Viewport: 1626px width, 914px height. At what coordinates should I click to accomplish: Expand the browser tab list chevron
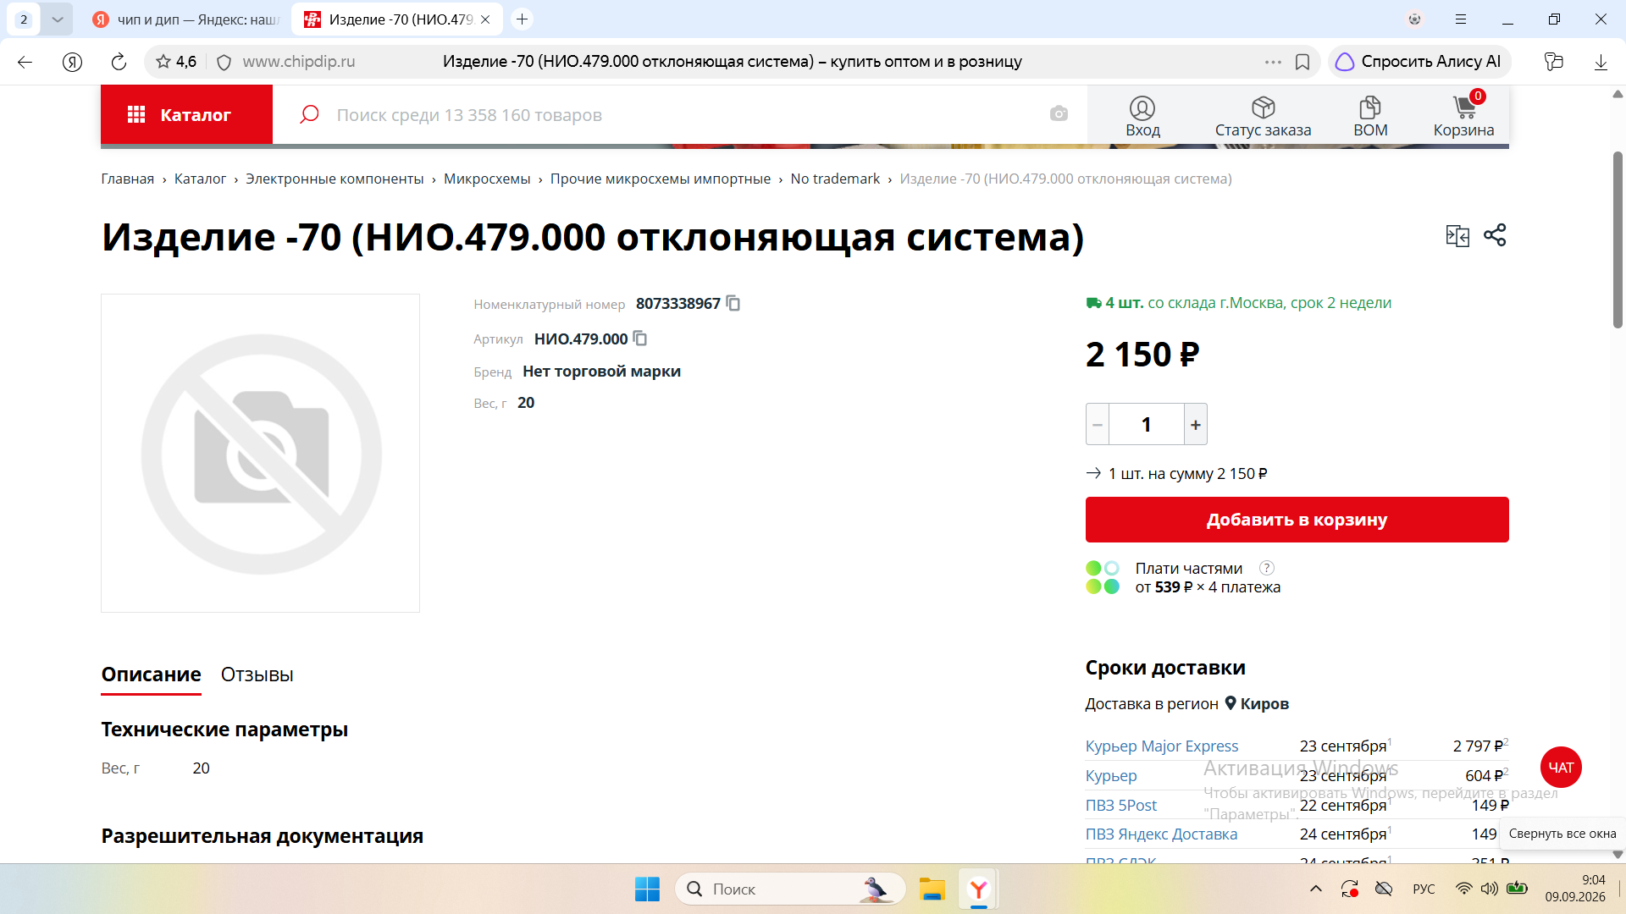[x=57, y=19]
